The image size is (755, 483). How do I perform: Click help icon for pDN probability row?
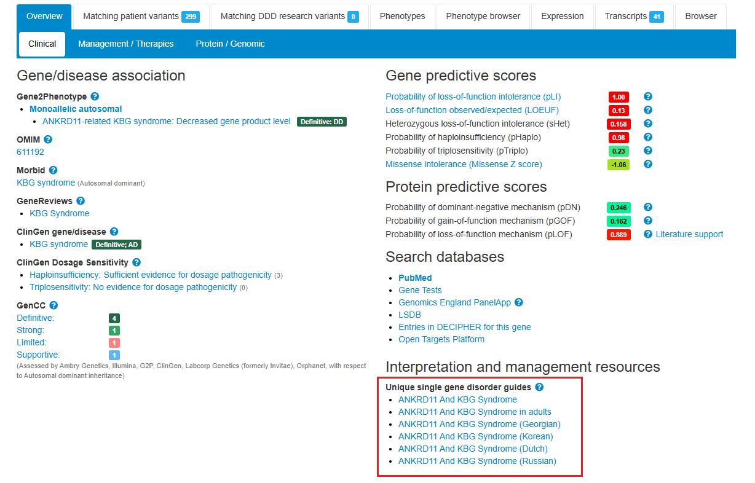647,207
